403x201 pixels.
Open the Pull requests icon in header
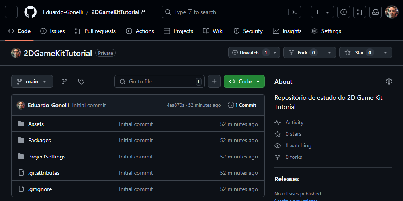pyautogui.click(x=360, y=12)
